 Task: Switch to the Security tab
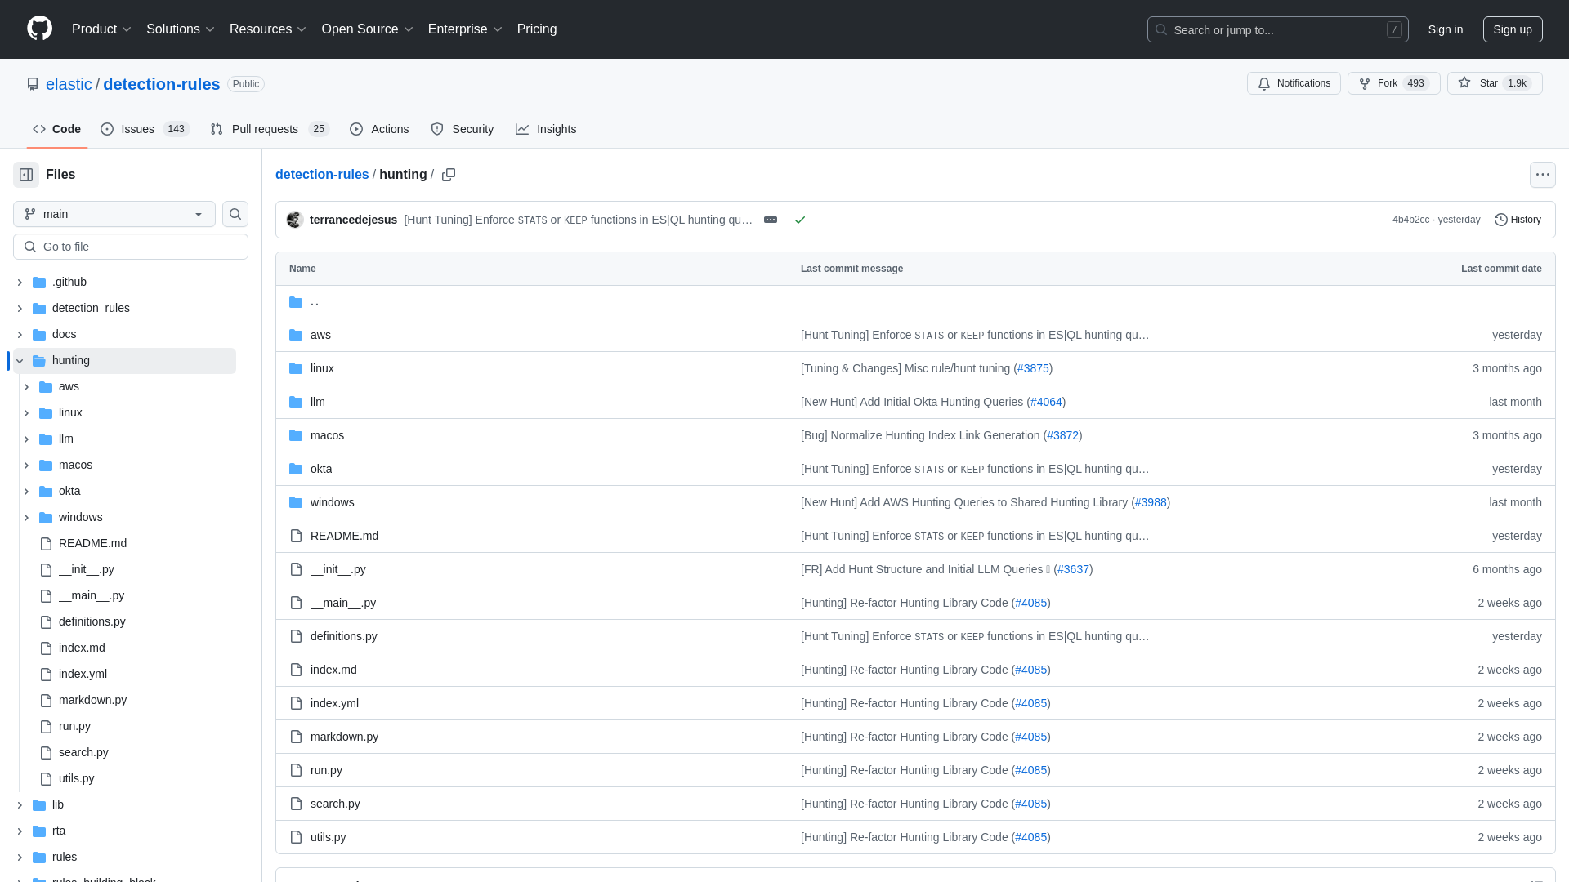point(463,129)
